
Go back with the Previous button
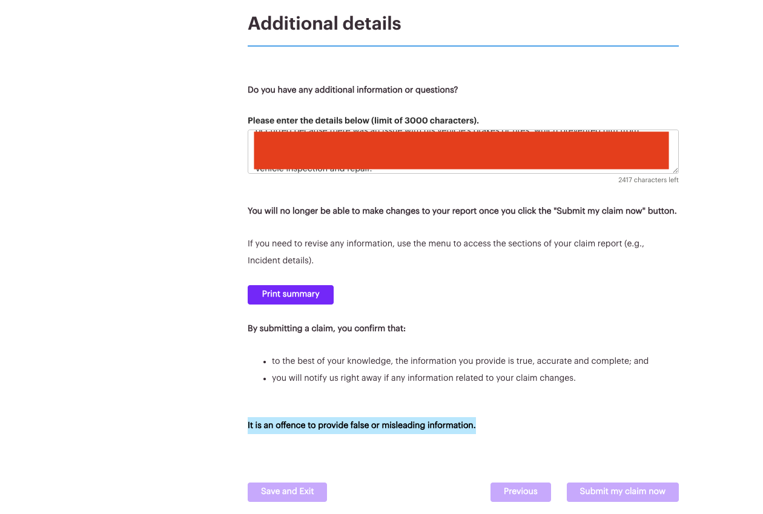click(520, 492)
